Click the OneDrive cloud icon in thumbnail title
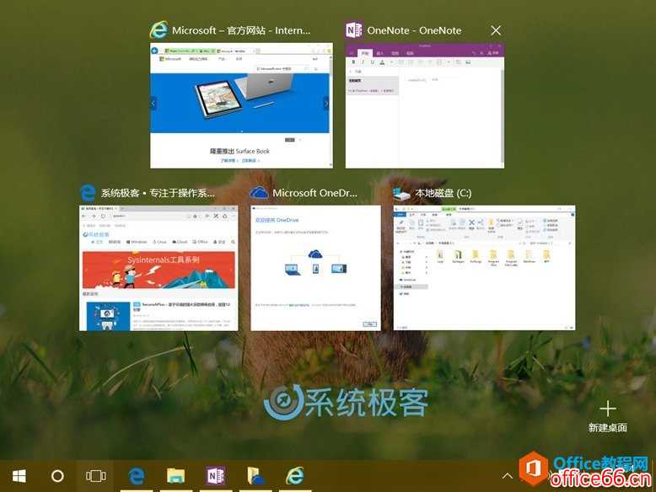 point(259,193)
